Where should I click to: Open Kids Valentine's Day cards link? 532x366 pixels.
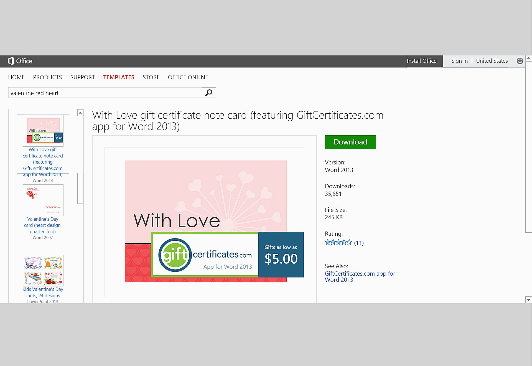(x=43, y=292)
